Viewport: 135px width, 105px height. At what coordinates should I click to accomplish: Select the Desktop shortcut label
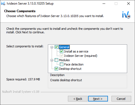70,69
